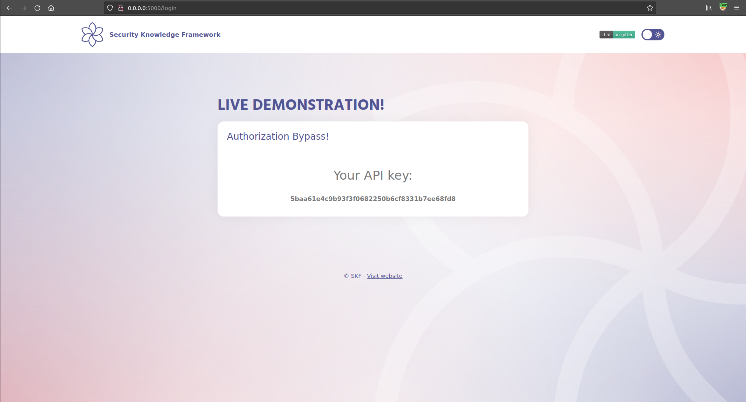
Task: Reload the current page
Action: tap(37, 8)
